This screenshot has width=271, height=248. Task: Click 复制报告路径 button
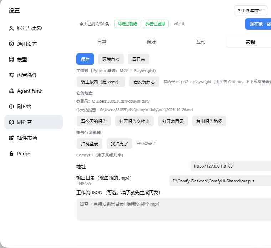click(x=209, y=121)
